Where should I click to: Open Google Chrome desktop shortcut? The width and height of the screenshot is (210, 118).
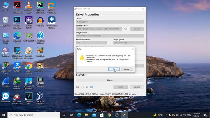[29, 68]
